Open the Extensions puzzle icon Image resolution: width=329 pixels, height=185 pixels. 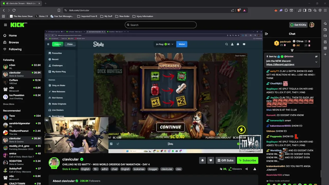tap(286, 10)
